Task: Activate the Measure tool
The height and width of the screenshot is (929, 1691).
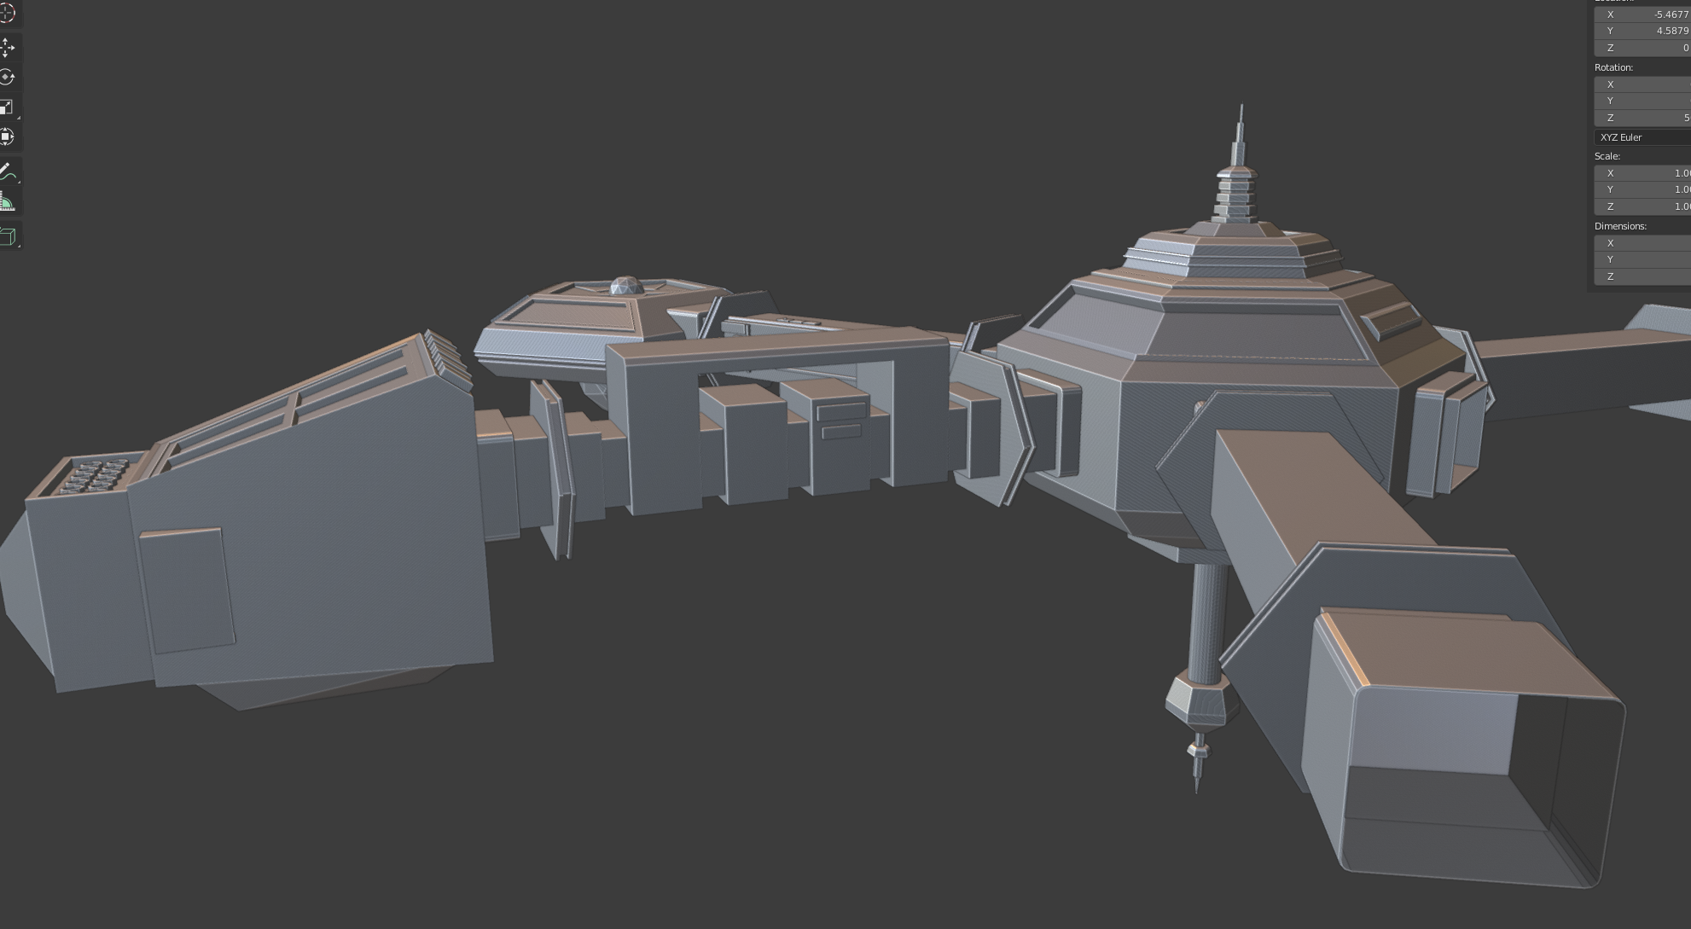Action: coord(7,202)
